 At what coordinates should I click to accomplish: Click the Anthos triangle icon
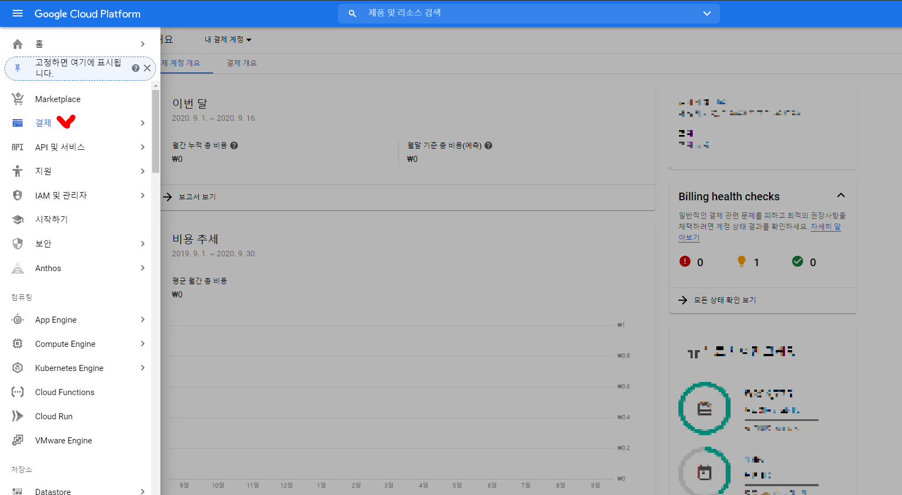(18, 268)
